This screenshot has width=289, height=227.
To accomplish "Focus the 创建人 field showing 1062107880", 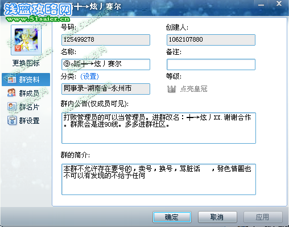I will click(x=211, y=40).
